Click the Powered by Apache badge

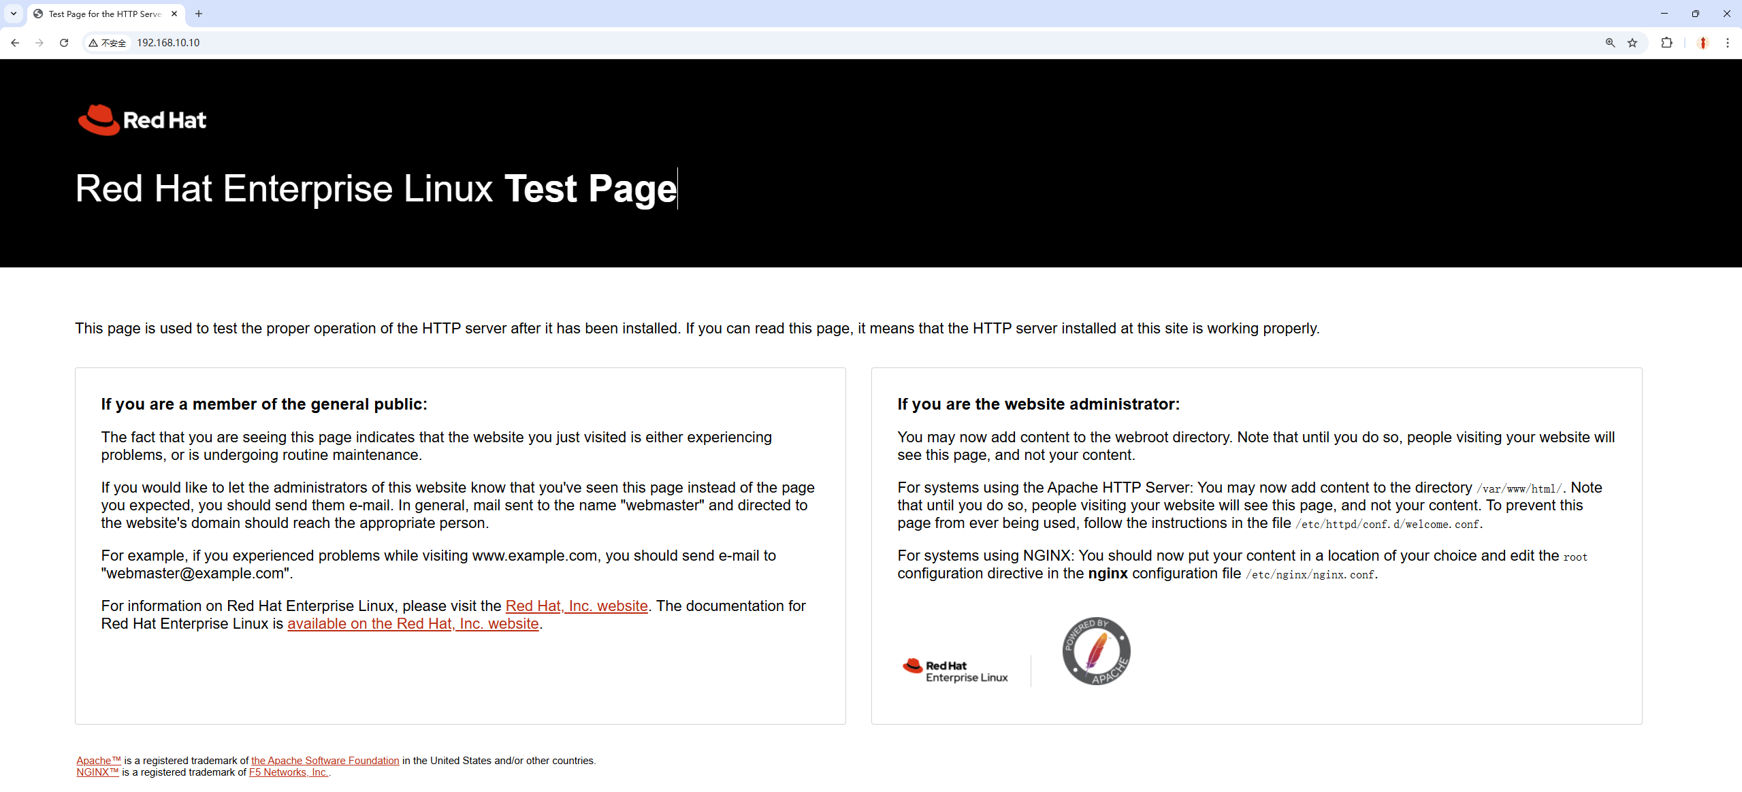coord(1096,651)
